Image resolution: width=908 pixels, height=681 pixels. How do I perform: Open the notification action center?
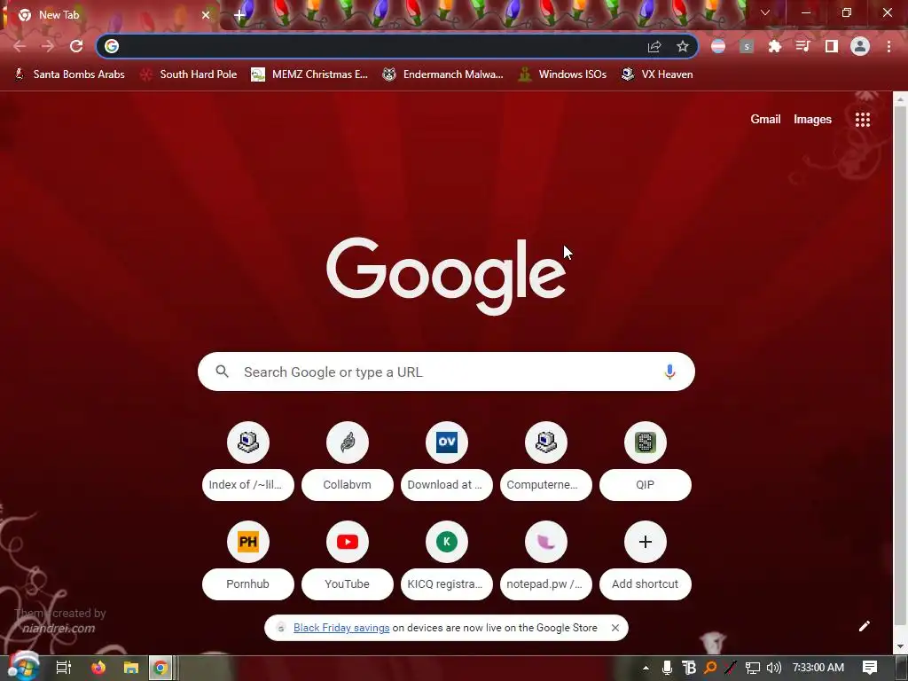(870, 668)
